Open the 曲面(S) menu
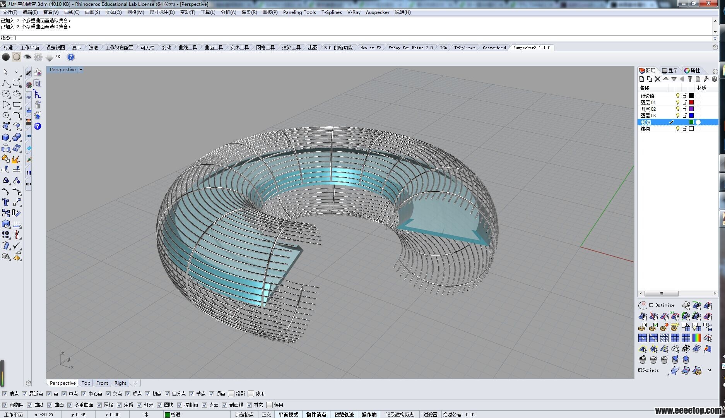 point(92,12)
